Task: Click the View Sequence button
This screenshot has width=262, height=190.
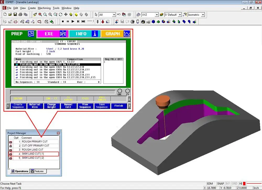Action: (x=85, y=106)
